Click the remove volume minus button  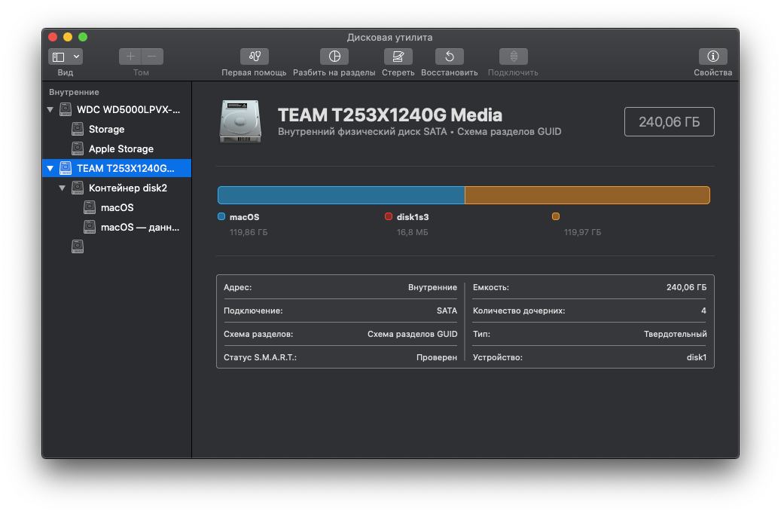coord(152,57)
